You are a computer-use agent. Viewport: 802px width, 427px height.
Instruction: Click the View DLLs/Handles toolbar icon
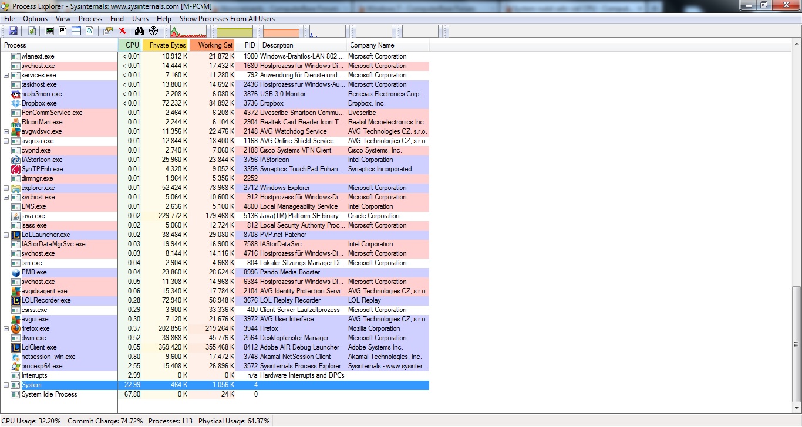tap(89, 31)
